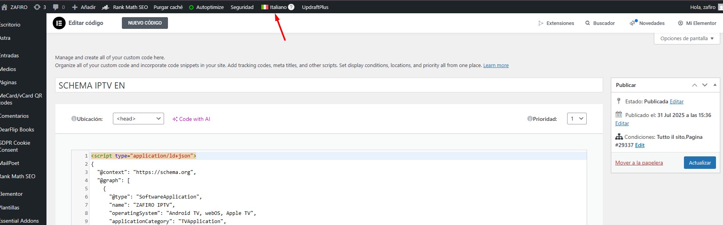This screenshot has height=225, width=723.
Task: Open UpdraftPlus in the admin bar
Action: (315, 7)
